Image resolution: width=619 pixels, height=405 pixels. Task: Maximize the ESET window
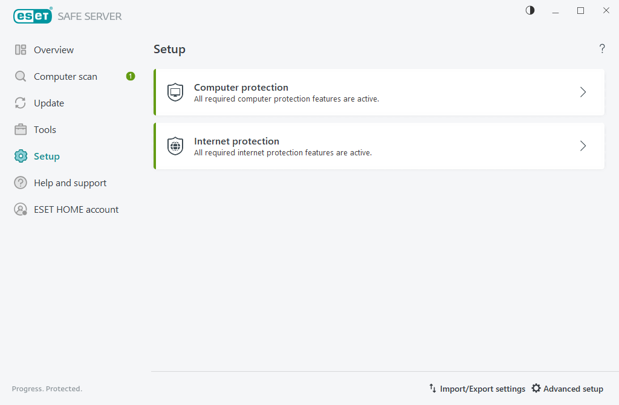click(x=581, y=10)
